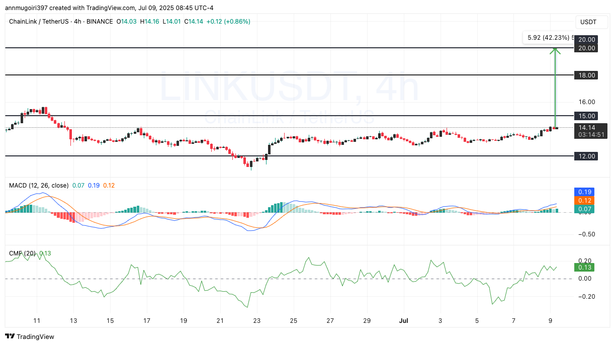Select the CMF (20) indicator title
Viewport: 615px width, 345px height.
click(x=23, y=253)
